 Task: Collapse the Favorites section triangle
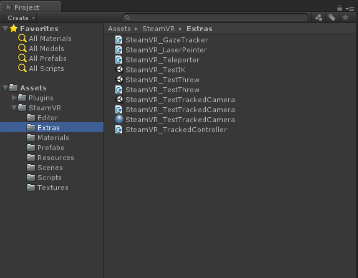[x=5, y=29]
